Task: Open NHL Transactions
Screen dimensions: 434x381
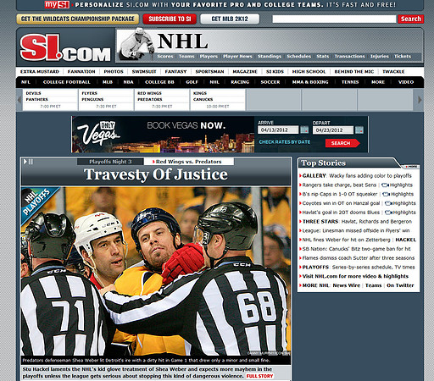Action: pos(350,56)
